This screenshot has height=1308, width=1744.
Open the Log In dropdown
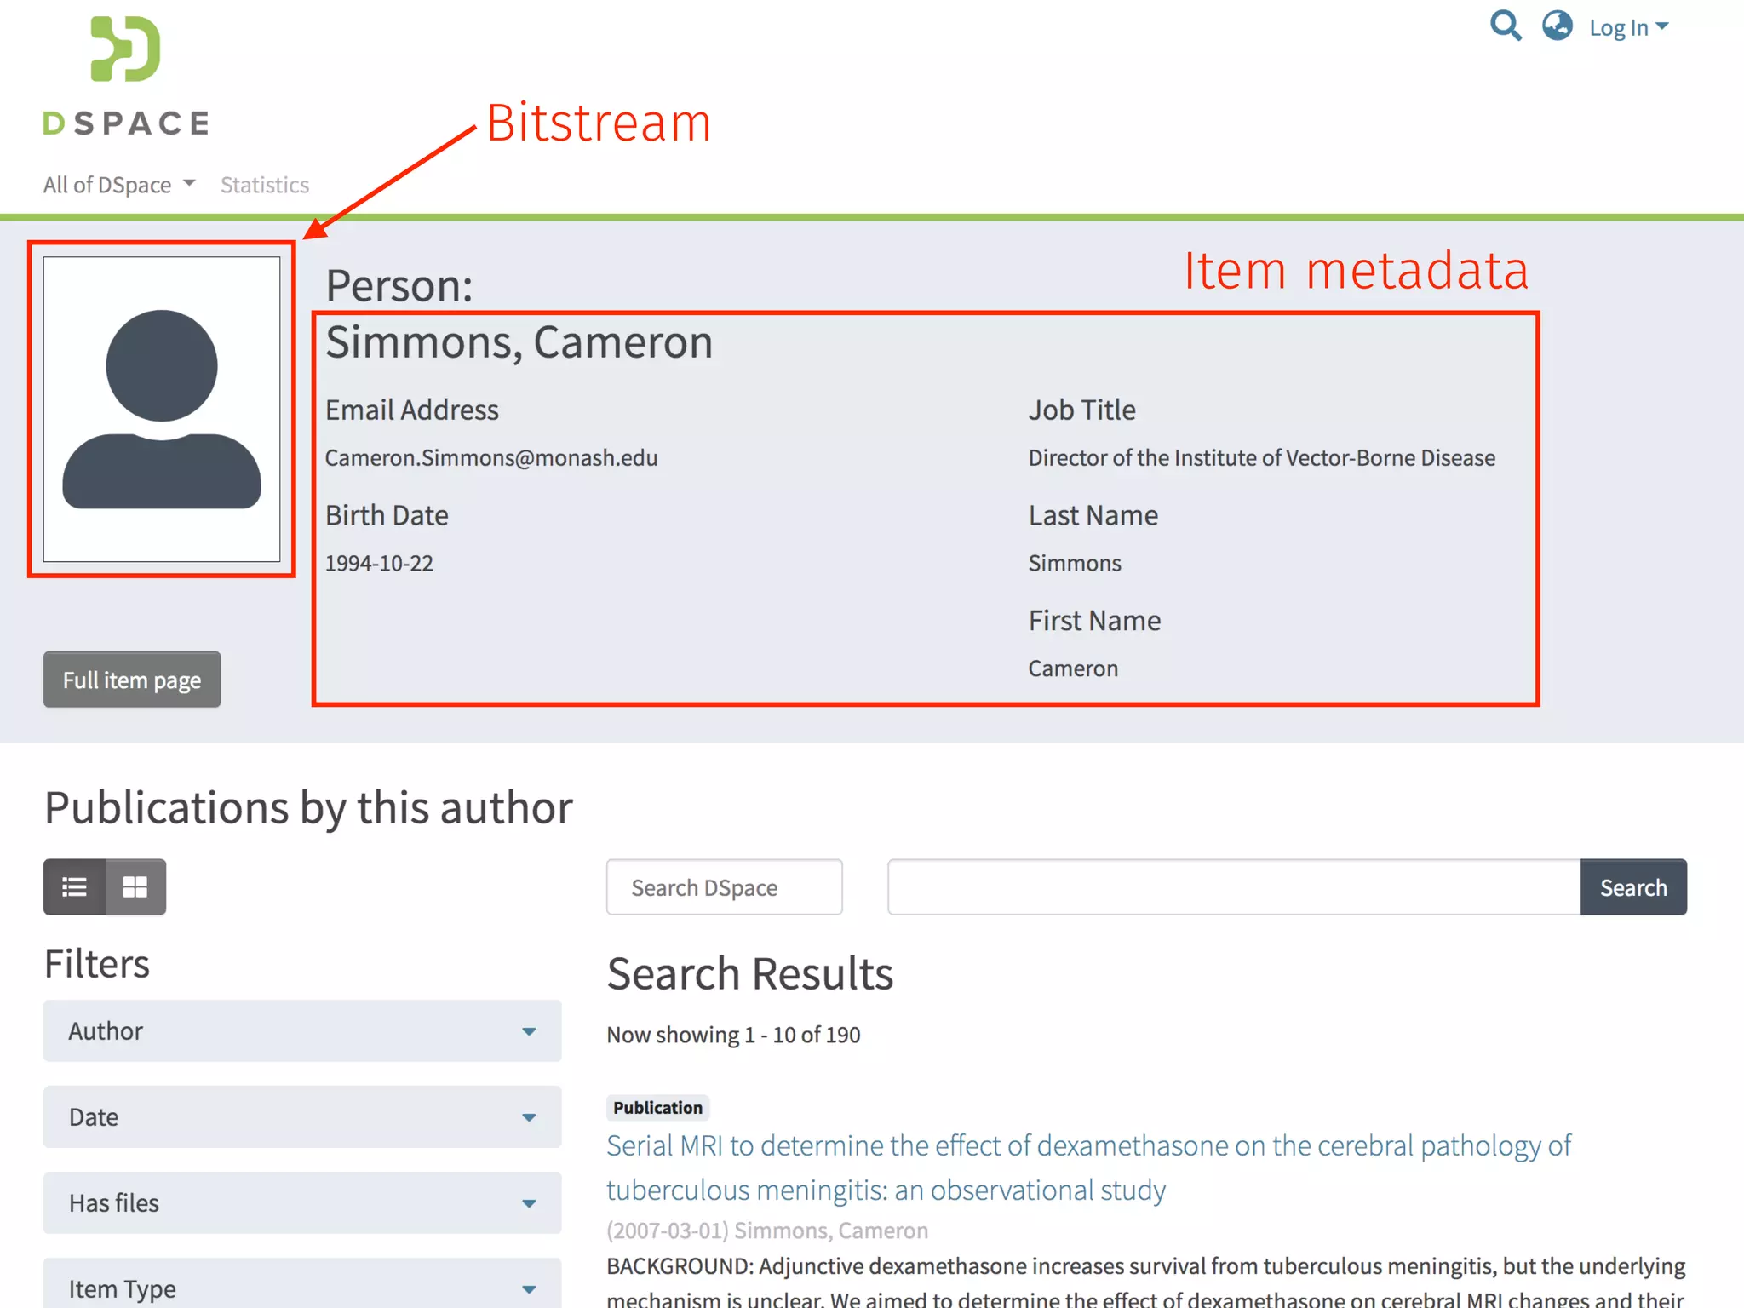point(1627,27)
